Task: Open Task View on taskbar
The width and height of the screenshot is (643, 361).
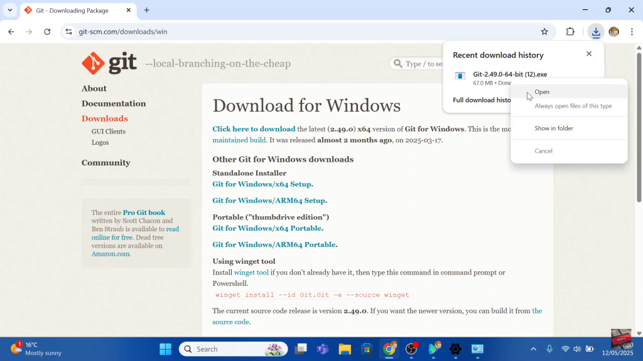Action: (x=301, y=349)
